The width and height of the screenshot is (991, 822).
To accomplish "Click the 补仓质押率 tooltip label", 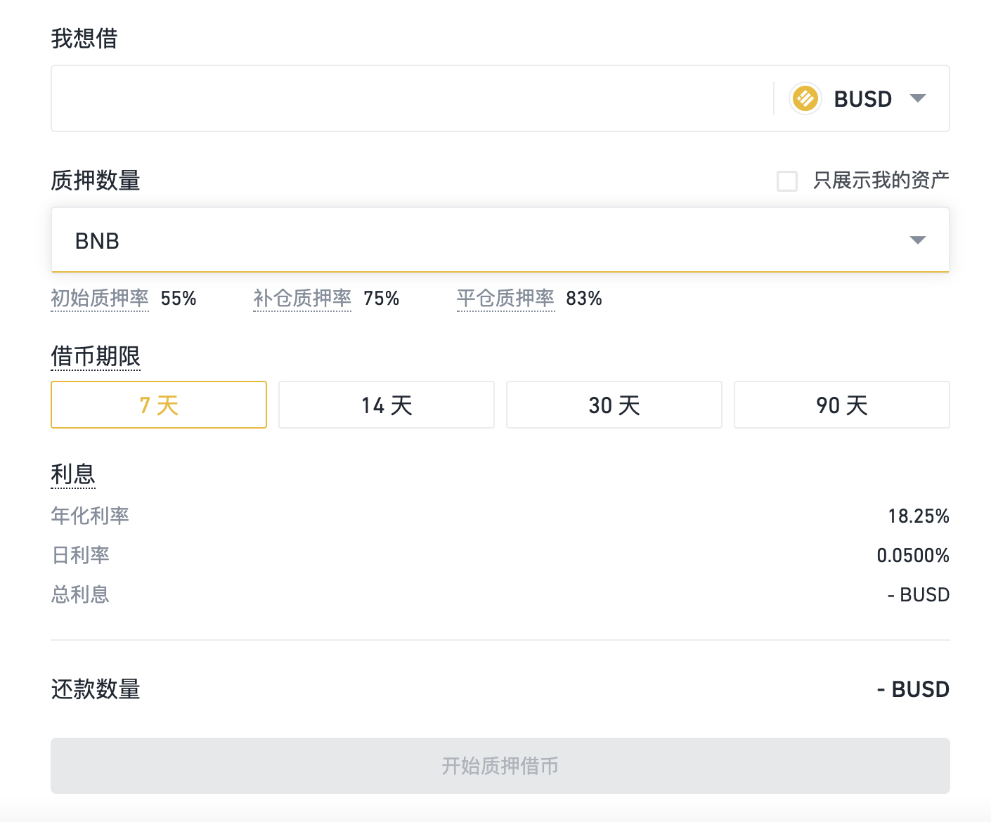I will 302,299.
